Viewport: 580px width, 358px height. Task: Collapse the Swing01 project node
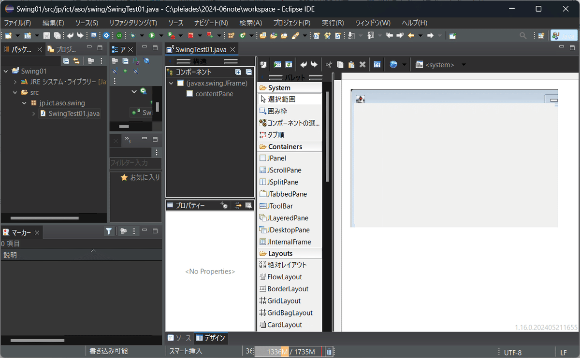pyautogui.click(x=6, y=71)
